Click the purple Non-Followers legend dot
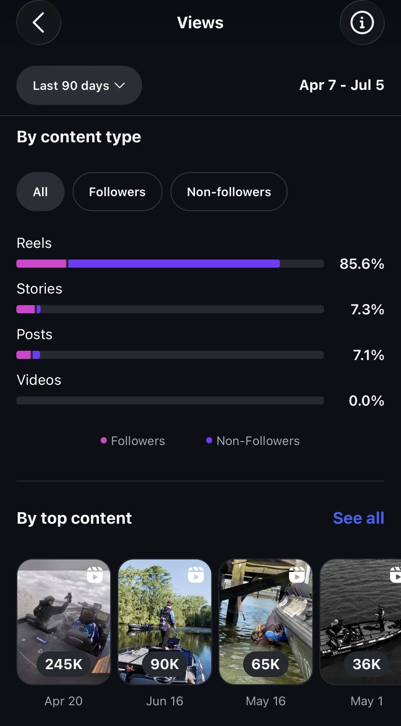Image resolution: width=401 pixels, height=726 pixels. pyautogui.click(x=209, y=440)
